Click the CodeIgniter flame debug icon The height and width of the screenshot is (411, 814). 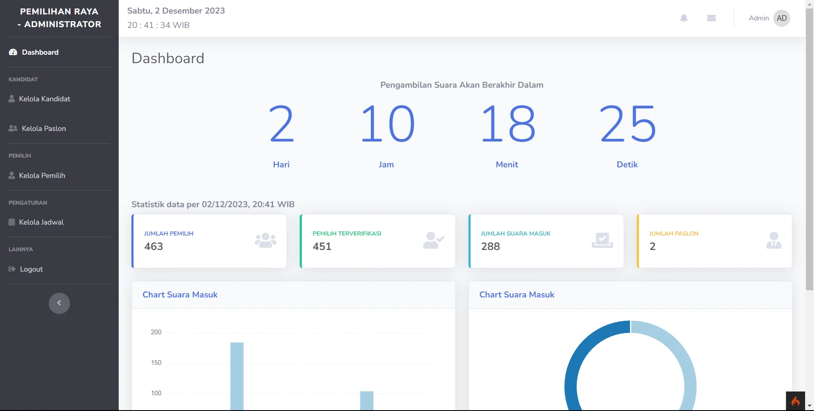tap(795, 401)
